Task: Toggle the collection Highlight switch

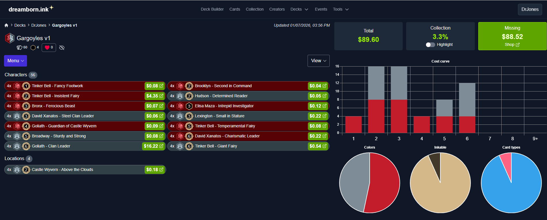Action: [430, 45]
